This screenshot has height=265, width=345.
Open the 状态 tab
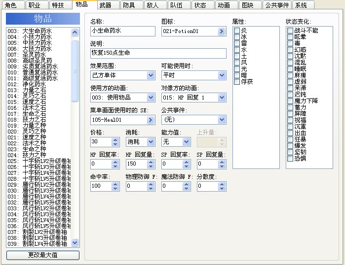point(203,5)
